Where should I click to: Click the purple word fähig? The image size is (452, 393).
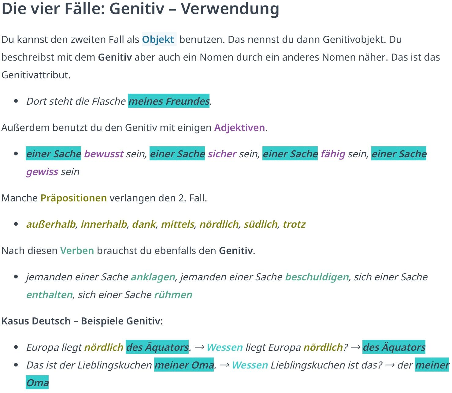(333, 154)
